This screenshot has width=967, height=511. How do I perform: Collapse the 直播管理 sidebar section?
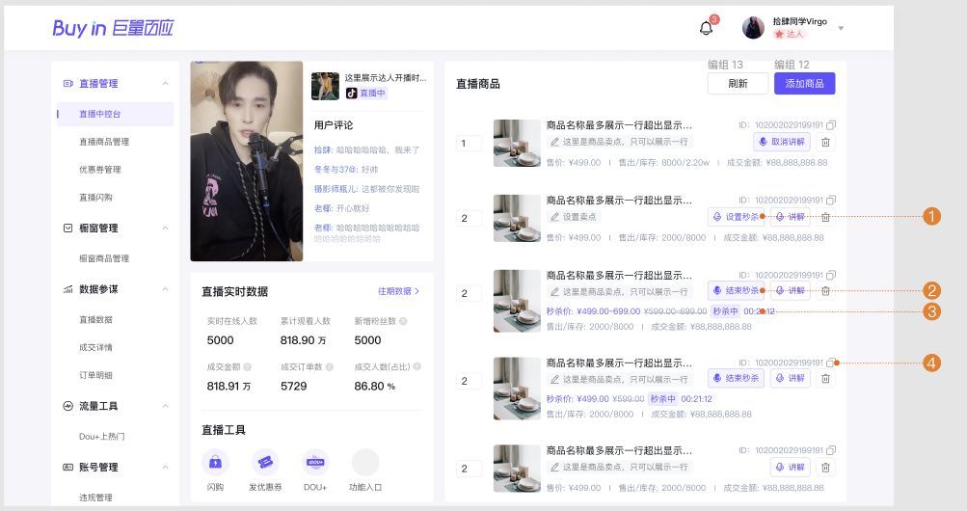pyautogui.click(x=165, y=84)
